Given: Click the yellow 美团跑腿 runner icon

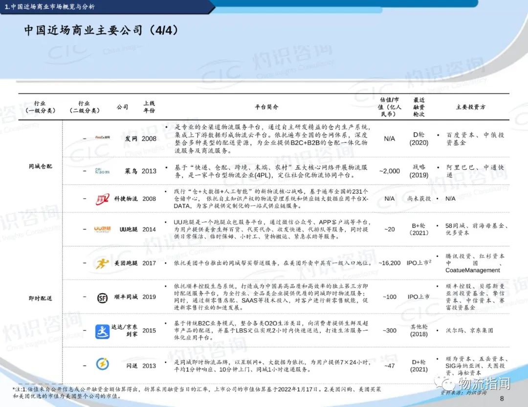Looking at the screenshot, I should pyautogui.click(x=102, y=263).
